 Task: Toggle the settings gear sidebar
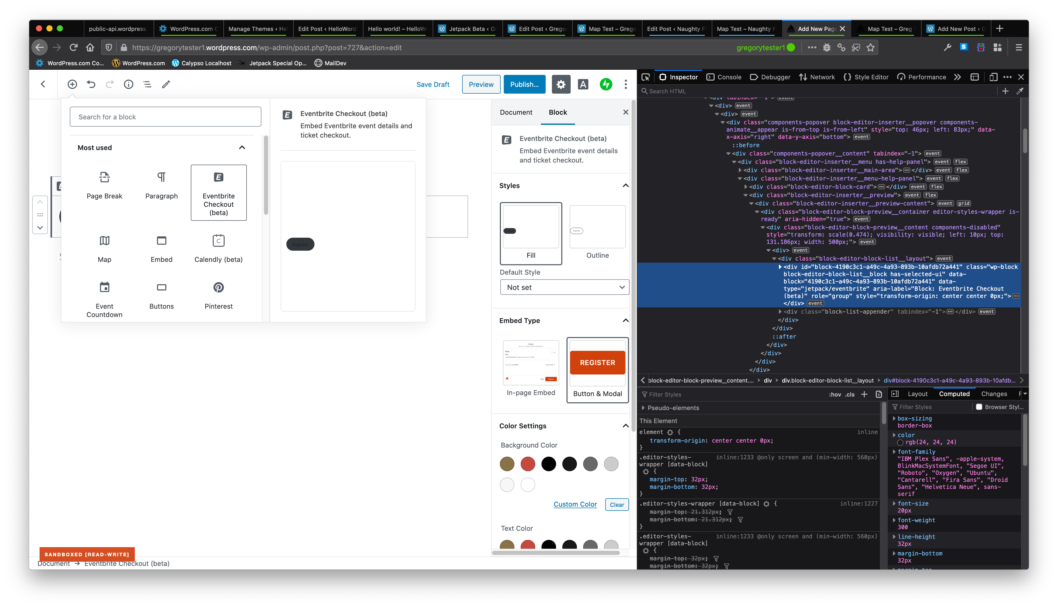click(561, 84)
